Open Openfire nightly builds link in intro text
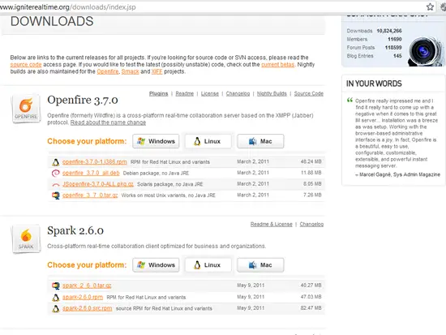The height and width of the screenshot is (335, 446). (x=108, y=71)
